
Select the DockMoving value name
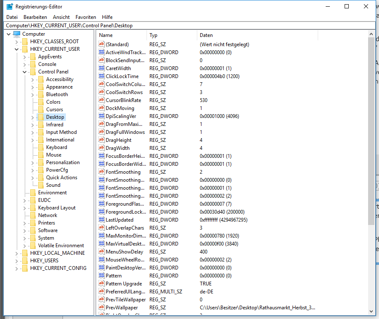pos(120,108)
